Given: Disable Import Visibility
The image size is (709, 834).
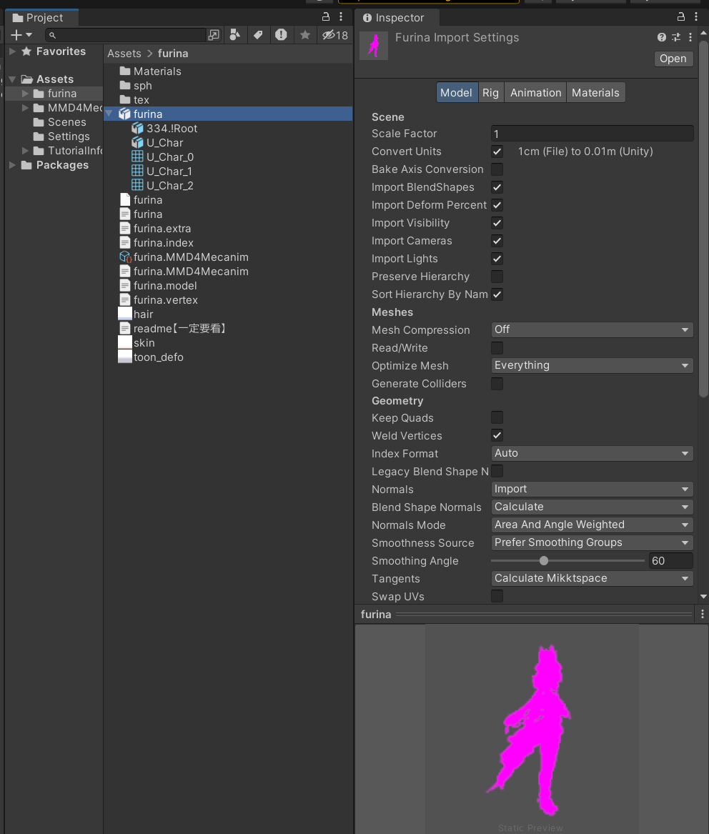Looking at the screenshot, I should 497,223.
